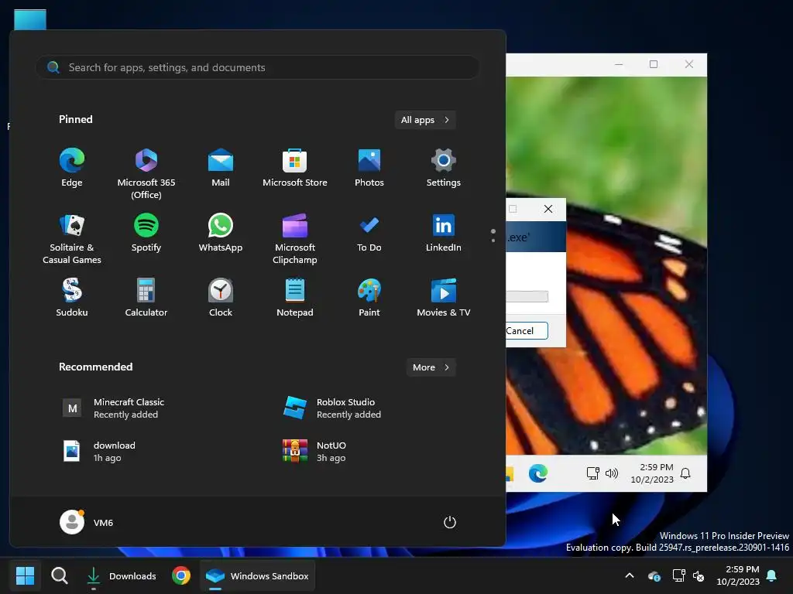Open Movies & TV
The image size is (793, 594).
(x=444, y=298)
